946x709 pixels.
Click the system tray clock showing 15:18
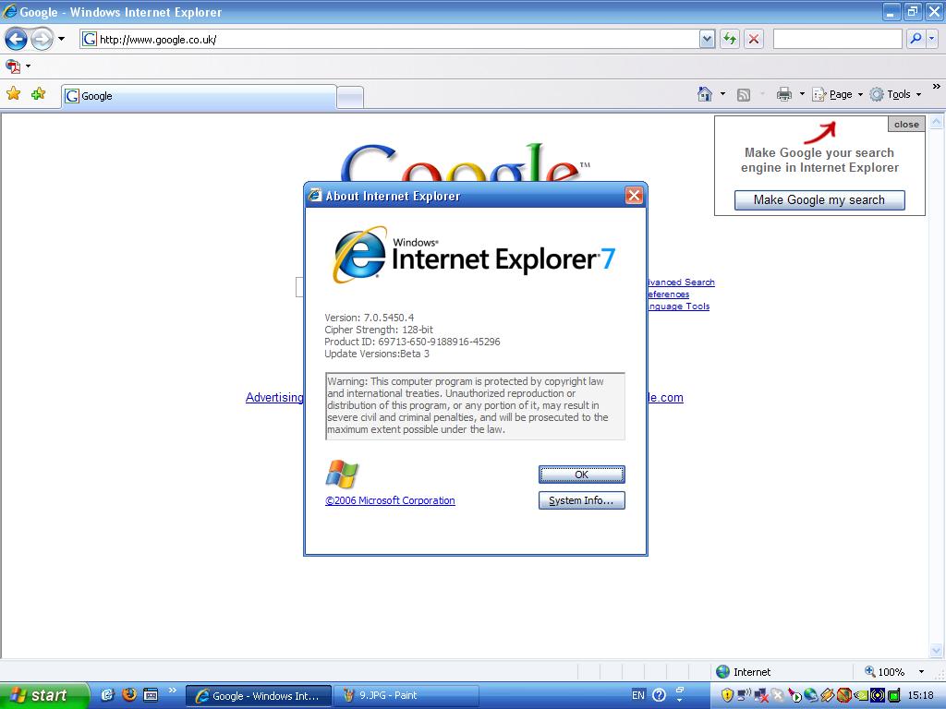921,696
